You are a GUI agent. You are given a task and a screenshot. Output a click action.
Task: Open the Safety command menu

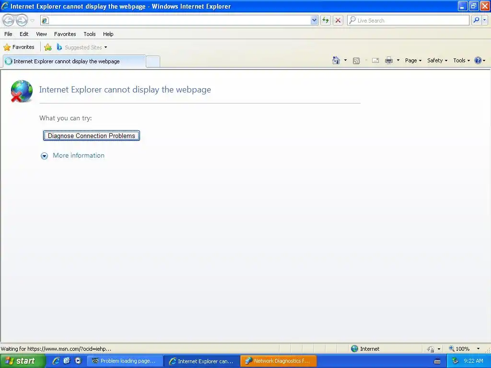pos(437,60)
